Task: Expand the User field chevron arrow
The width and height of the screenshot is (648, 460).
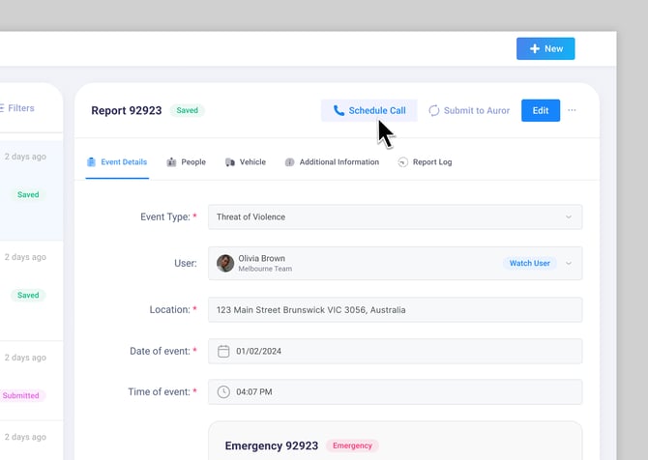Action: click(569, 264)
